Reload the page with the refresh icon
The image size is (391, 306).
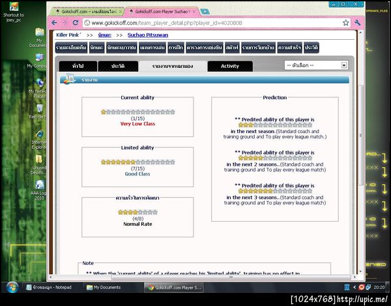coord(76,23)
